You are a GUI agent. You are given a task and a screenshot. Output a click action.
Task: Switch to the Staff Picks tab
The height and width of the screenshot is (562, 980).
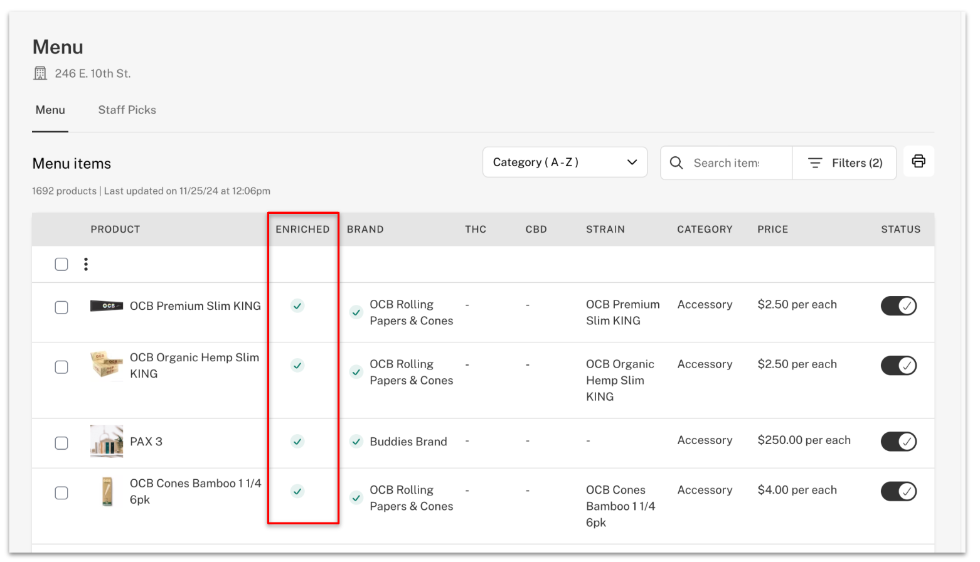pyautogui.click(x=127, y=110)
